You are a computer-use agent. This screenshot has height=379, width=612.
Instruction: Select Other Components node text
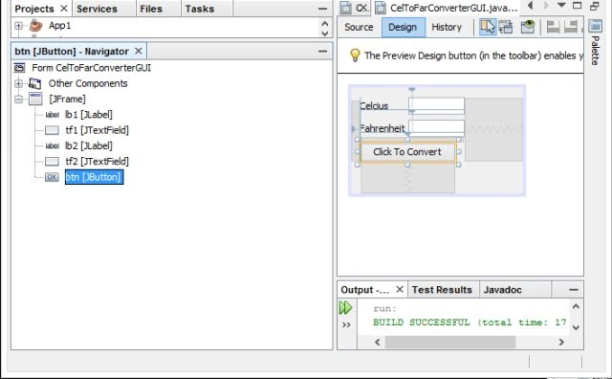click(88, 83)
